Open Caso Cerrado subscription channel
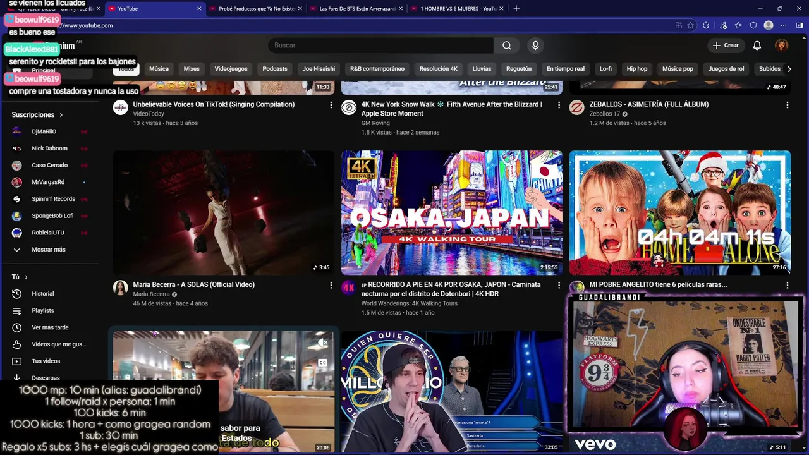The image size is (809, 455). (49, 166)
